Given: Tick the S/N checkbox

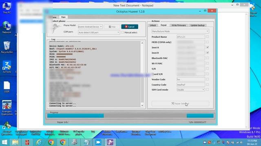Looking at the screenshot, I should (x=208, y=69).
